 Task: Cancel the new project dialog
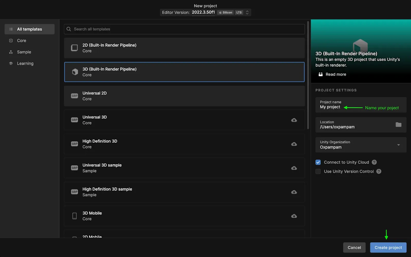354,247
